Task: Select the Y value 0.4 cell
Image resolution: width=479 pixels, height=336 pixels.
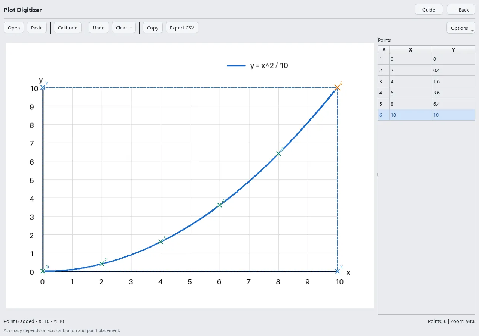Action: pyautogui.click(x=454, y=70)
